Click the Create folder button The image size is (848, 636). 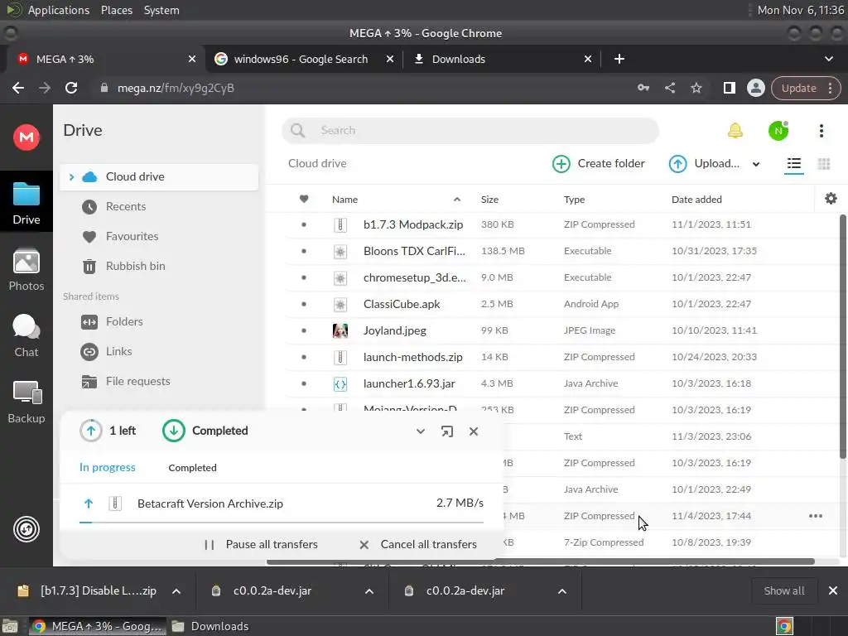click(598, 163)
